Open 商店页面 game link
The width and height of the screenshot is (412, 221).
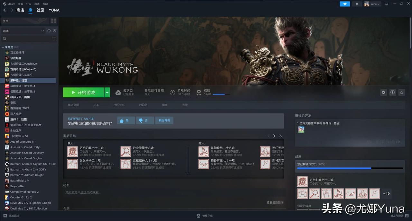tap(73, 105)
